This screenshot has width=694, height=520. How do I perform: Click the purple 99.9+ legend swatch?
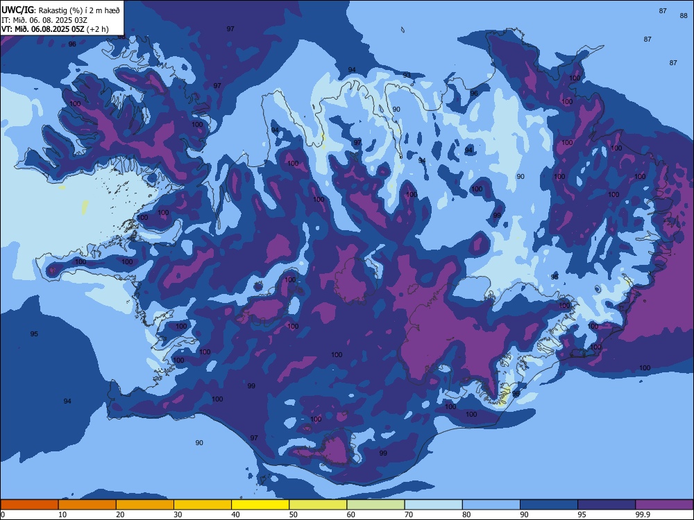664,505
